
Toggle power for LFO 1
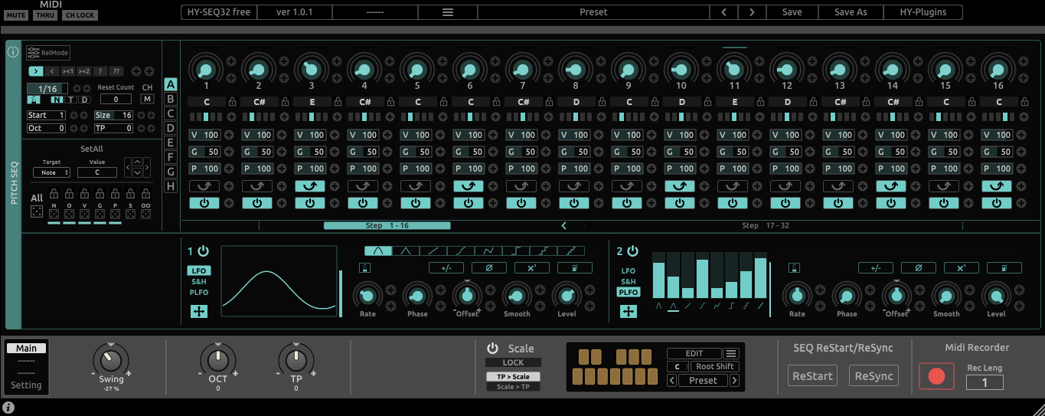[x=203, y=251]
